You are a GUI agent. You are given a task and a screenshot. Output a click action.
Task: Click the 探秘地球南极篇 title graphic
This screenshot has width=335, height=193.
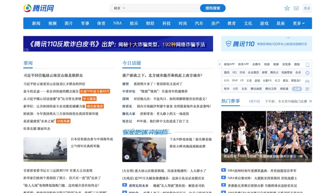click(146, 132)
